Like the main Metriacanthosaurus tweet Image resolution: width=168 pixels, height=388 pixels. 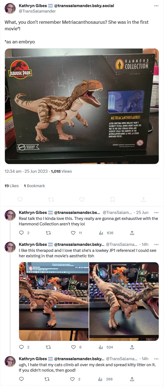pos(82,200)
